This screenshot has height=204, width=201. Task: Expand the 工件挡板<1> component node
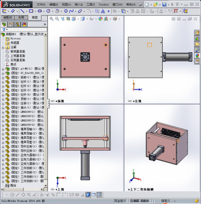click(3, 169)
